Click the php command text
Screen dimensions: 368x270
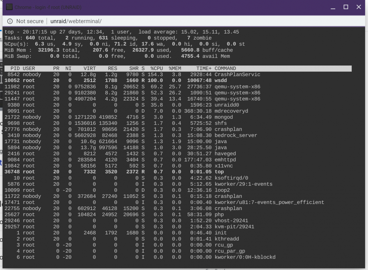pyautogui.click(x=219, y=215)
